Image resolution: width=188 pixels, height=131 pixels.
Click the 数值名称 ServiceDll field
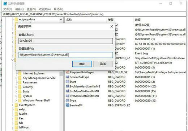click(66, 41)
